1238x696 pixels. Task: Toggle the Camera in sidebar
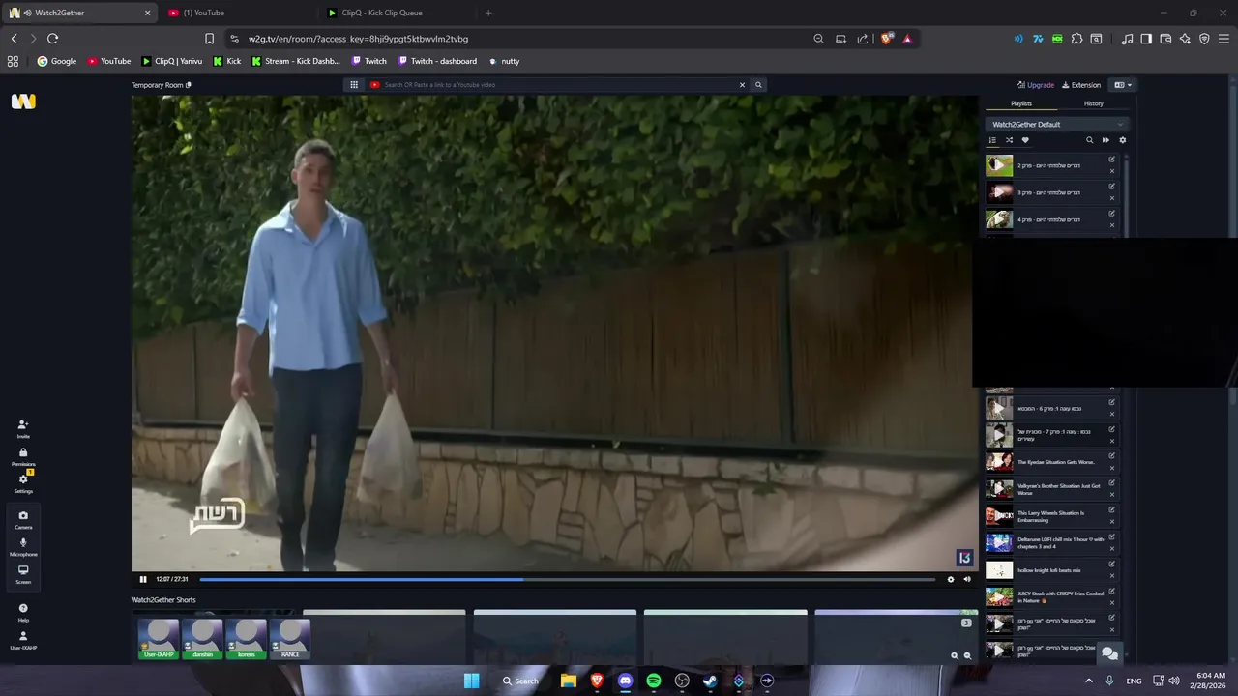[23, 520]
